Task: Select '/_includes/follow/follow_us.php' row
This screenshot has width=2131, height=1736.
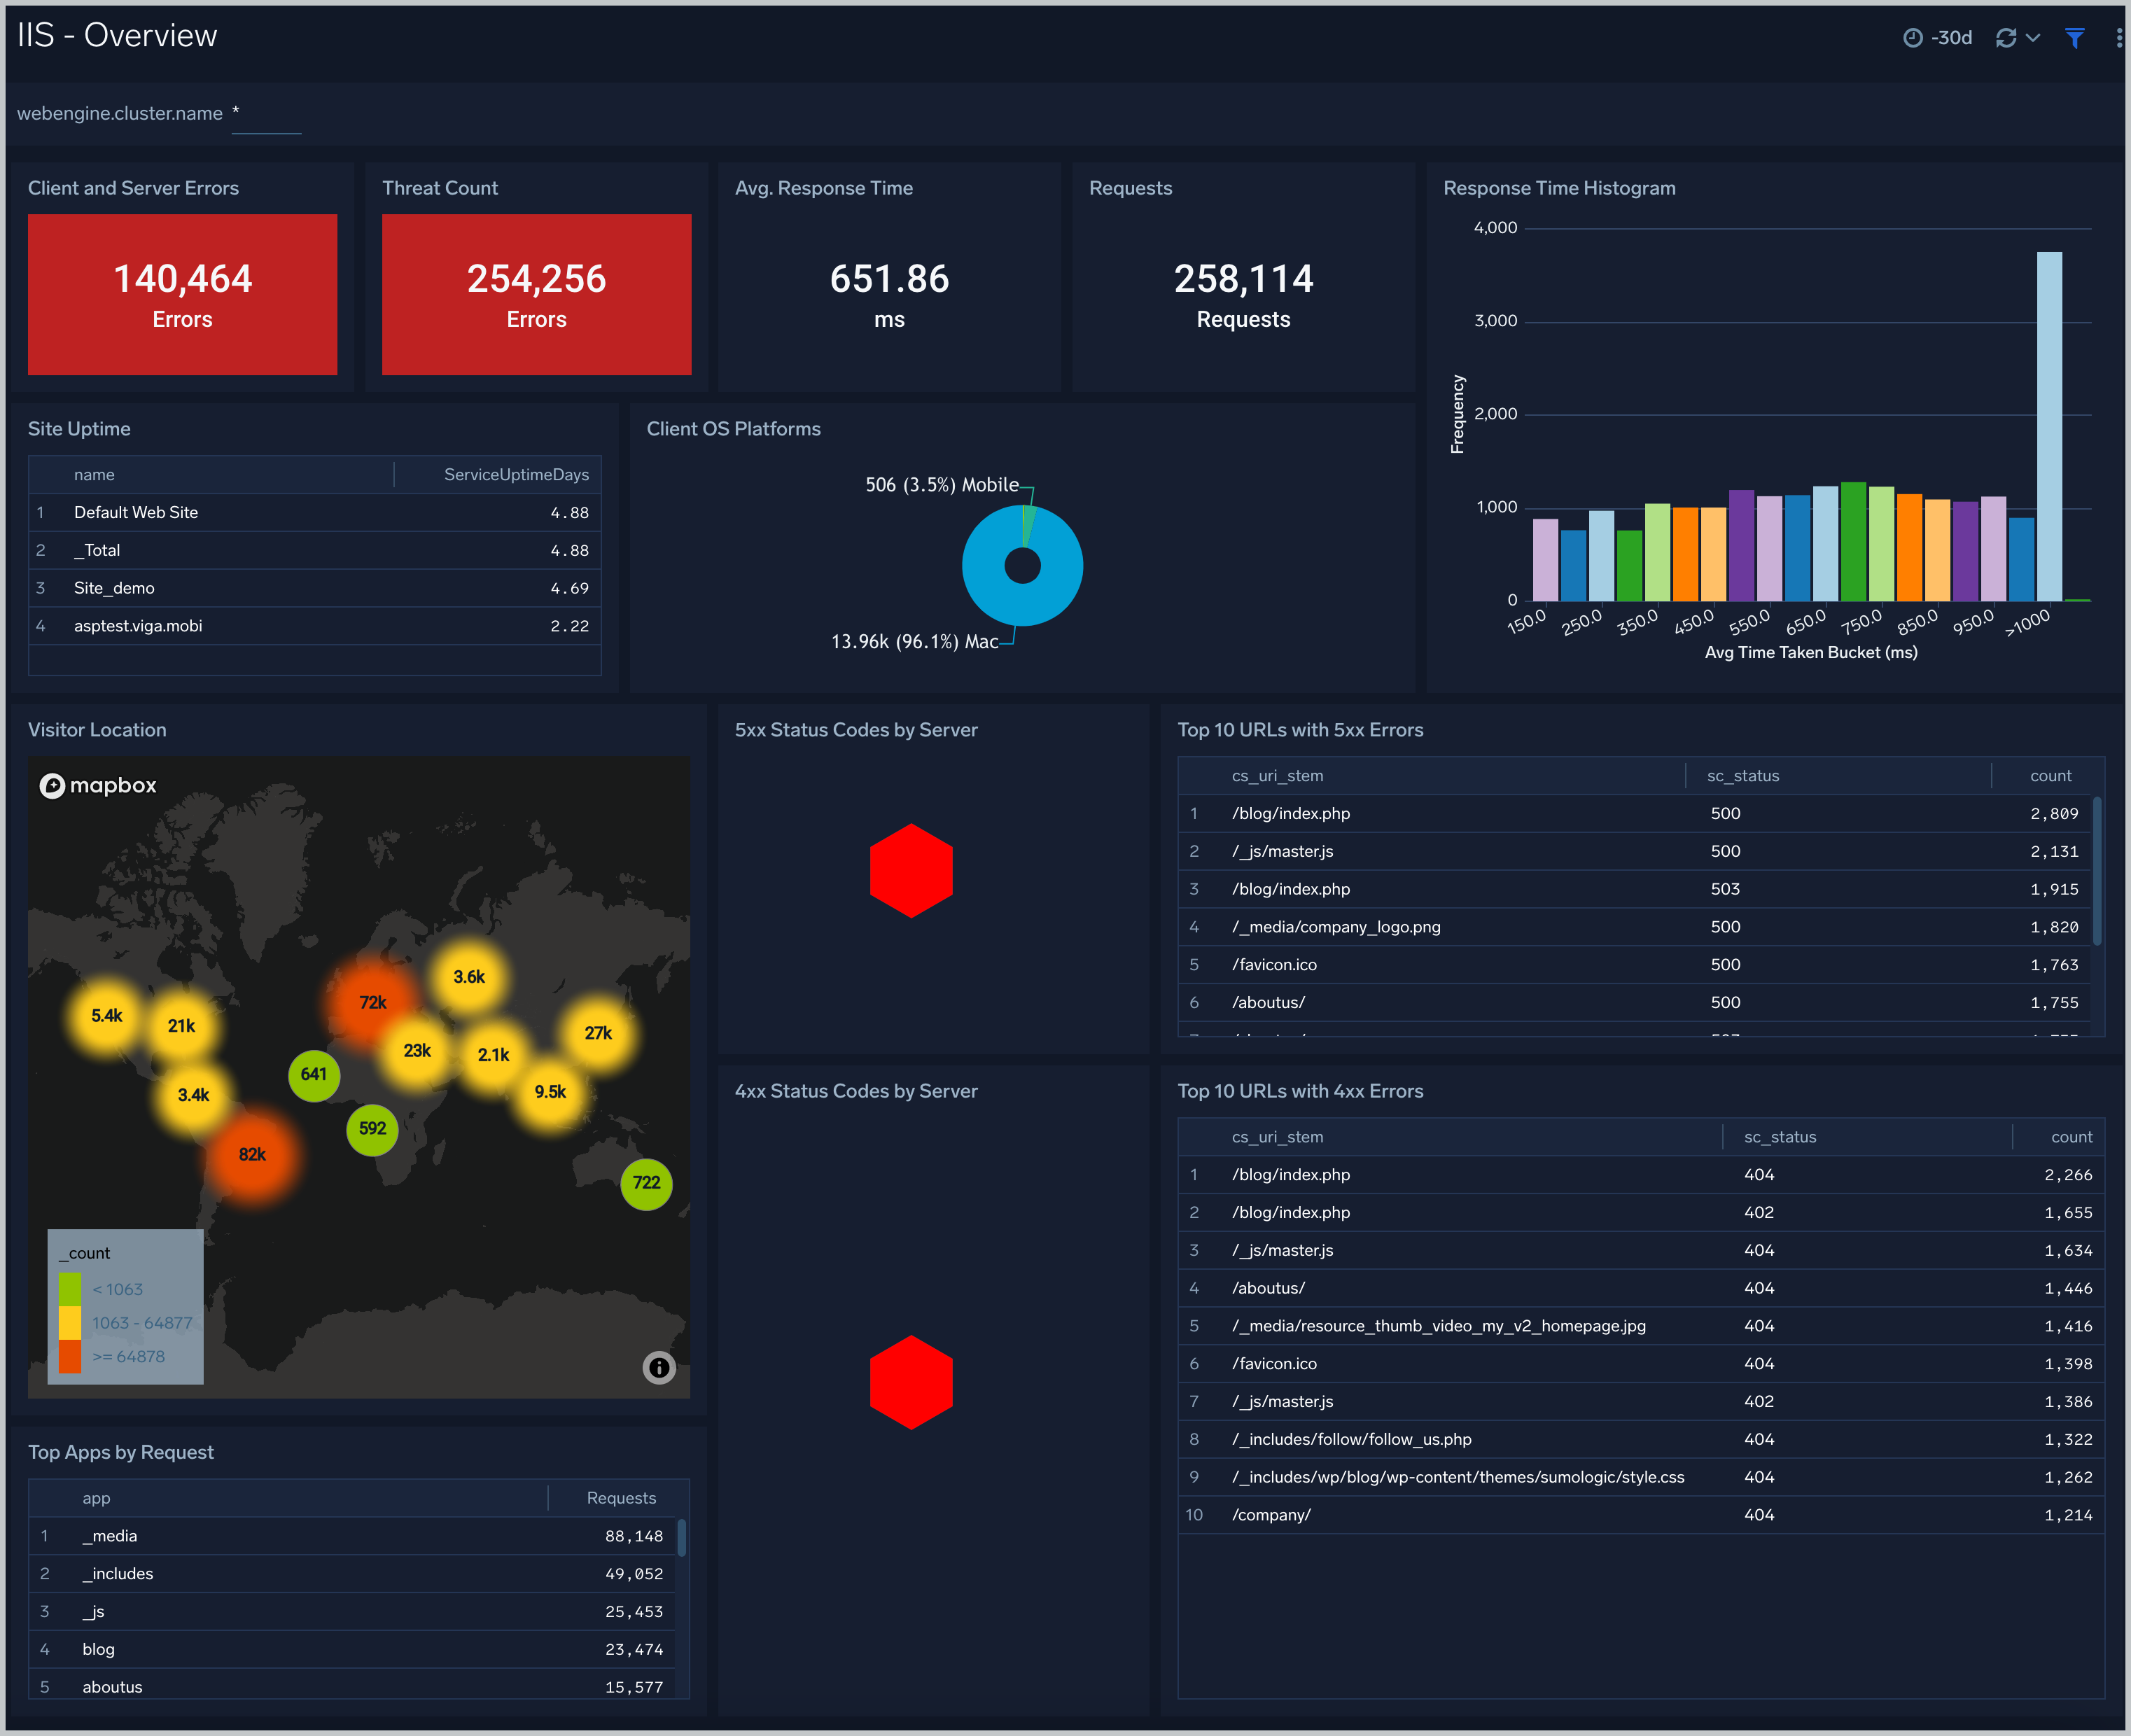Action: tap(1641, 1439)
